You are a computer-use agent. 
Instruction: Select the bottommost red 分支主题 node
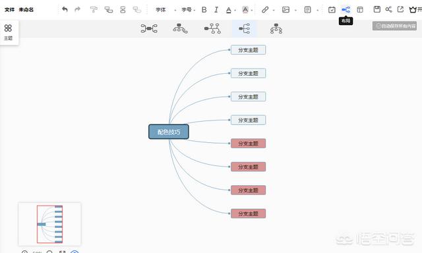click(x=248, y=213)
